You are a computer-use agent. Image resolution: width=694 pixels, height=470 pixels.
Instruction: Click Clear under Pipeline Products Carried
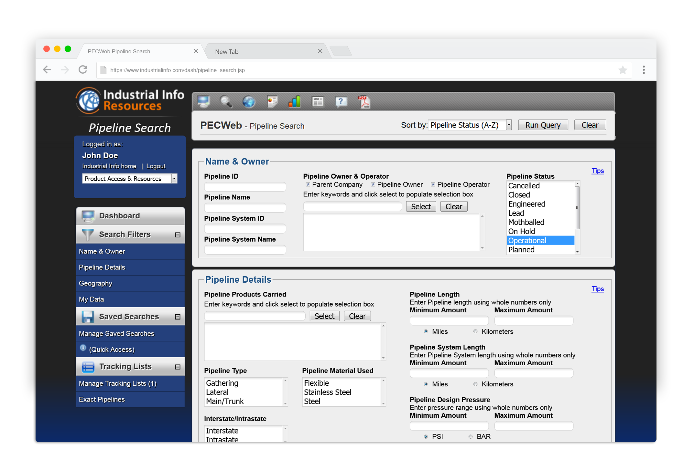pos(357,316)
